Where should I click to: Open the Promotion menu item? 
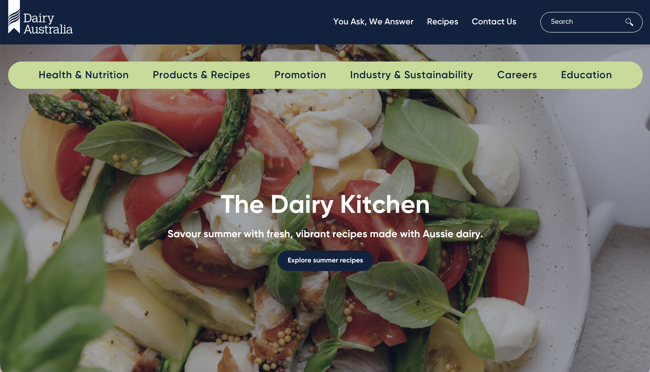click(300, 75)
